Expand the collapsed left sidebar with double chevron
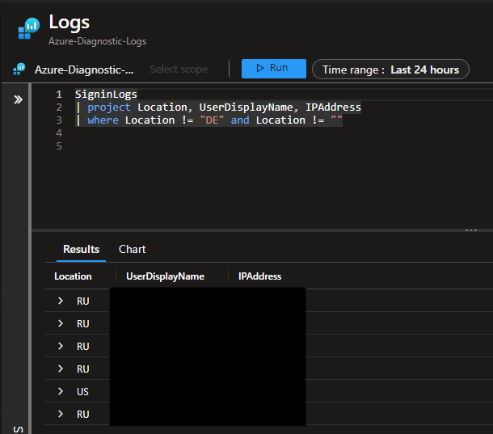The height and width of the screenshot is (434, 493). click(x=18, y=99)
